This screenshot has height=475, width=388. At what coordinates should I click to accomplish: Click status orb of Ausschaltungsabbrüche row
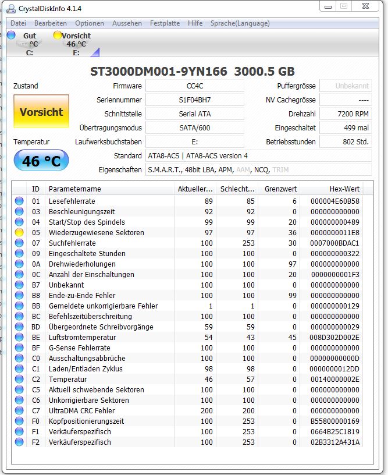(19, 358)
